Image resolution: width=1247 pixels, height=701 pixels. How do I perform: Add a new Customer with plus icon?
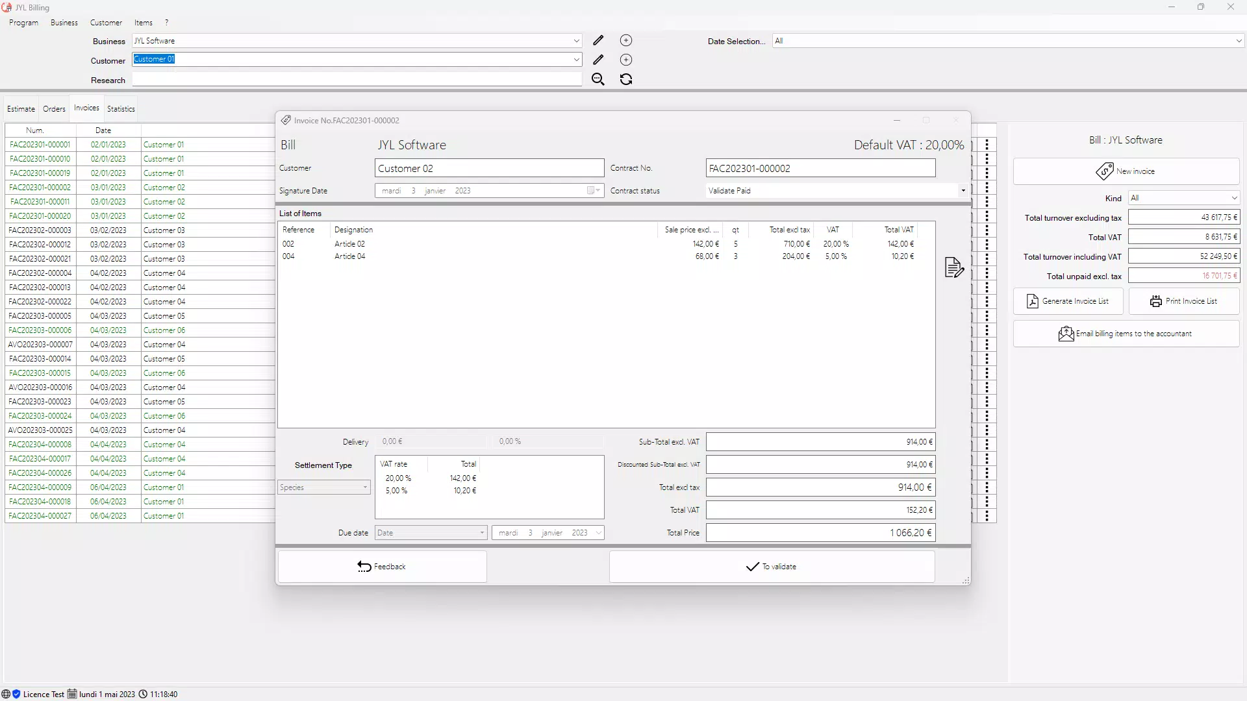coord(626,60)
